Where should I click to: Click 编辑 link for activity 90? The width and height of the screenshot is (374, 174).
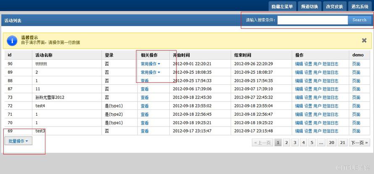(299, 64)
